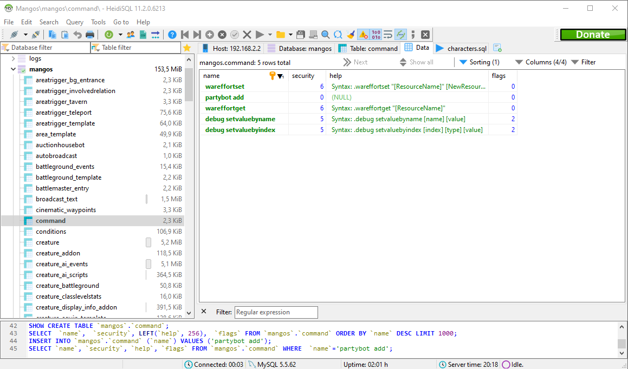Collapse the mangos database node
The height and width of the screenshot is (369, 628).
pos(13,69)
